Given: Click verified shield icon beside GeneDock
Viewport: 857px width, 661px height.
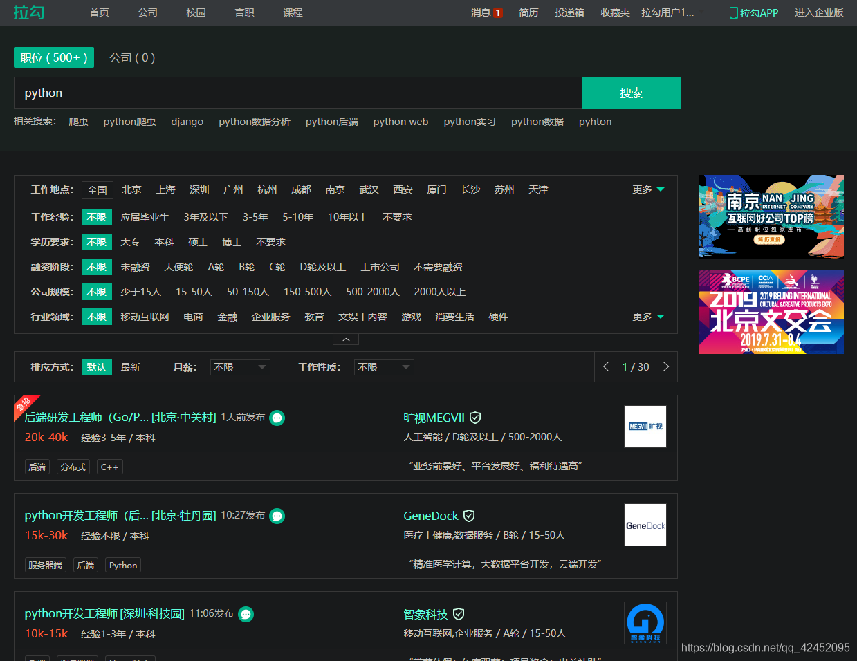Looking at the screenshot, I should [469, 516].
